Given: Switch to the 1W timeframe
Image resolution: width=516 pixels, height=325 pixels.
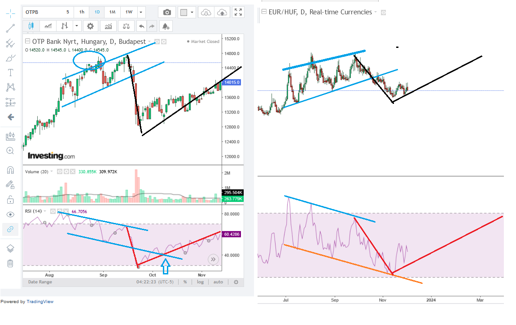Looking at the screenshot, I should (x=129, y=13).
